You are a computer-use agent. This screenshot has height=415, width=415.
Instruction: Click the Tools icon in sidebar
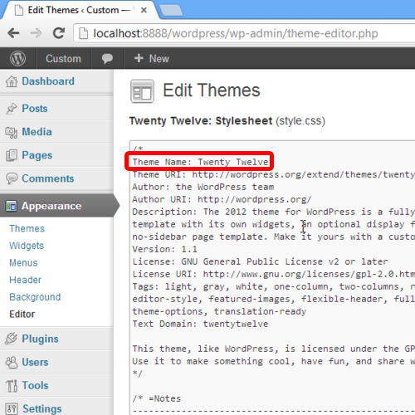point(12,385)
